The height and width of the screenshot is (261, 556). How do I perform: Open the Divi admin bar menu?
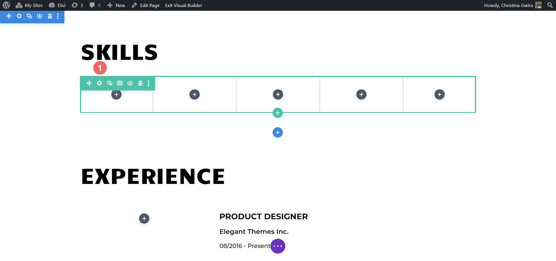point(57,5)
